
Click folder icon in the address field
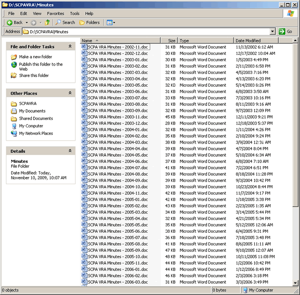coord(26,31)
